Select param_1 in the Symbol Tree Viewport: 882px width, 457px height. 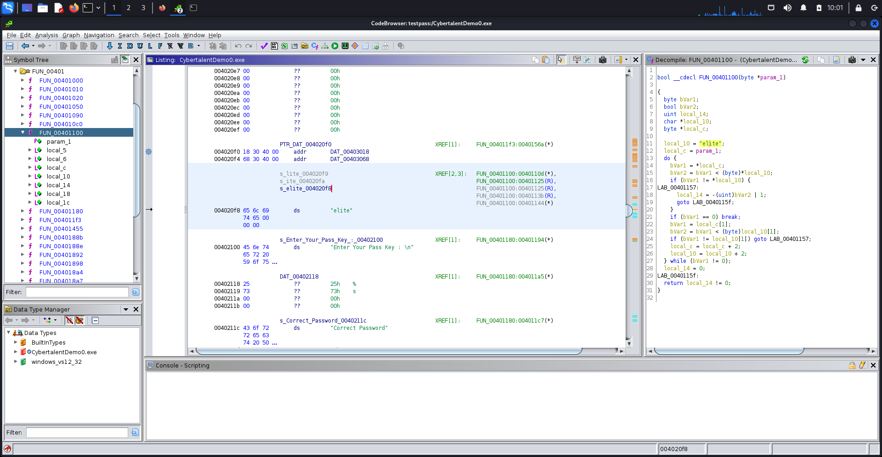(x=59, y=141)
